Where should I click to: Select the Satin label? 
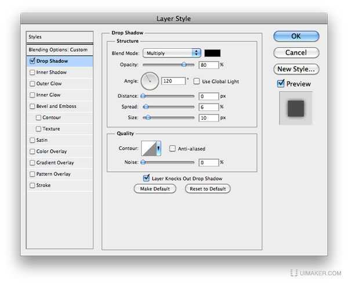coord(42,140)
